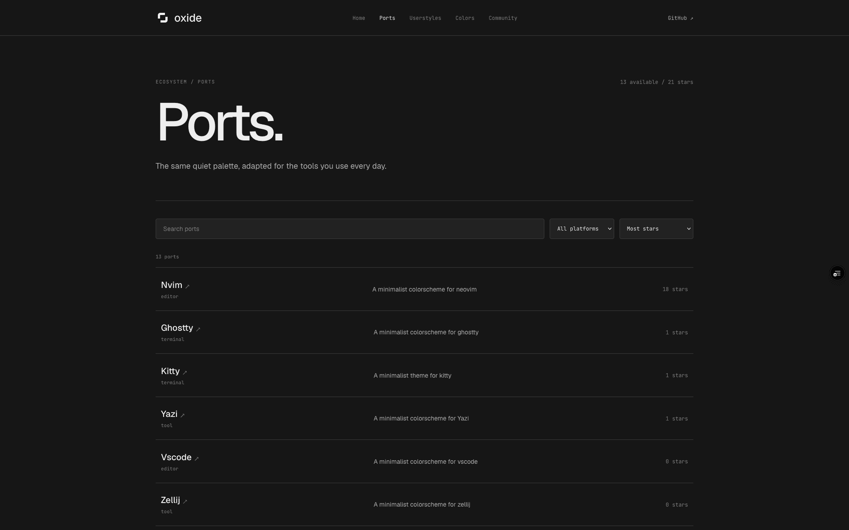
Task: Open the Most stars sort dropdown
Action: pyautogui.click(x=656, y=229)
